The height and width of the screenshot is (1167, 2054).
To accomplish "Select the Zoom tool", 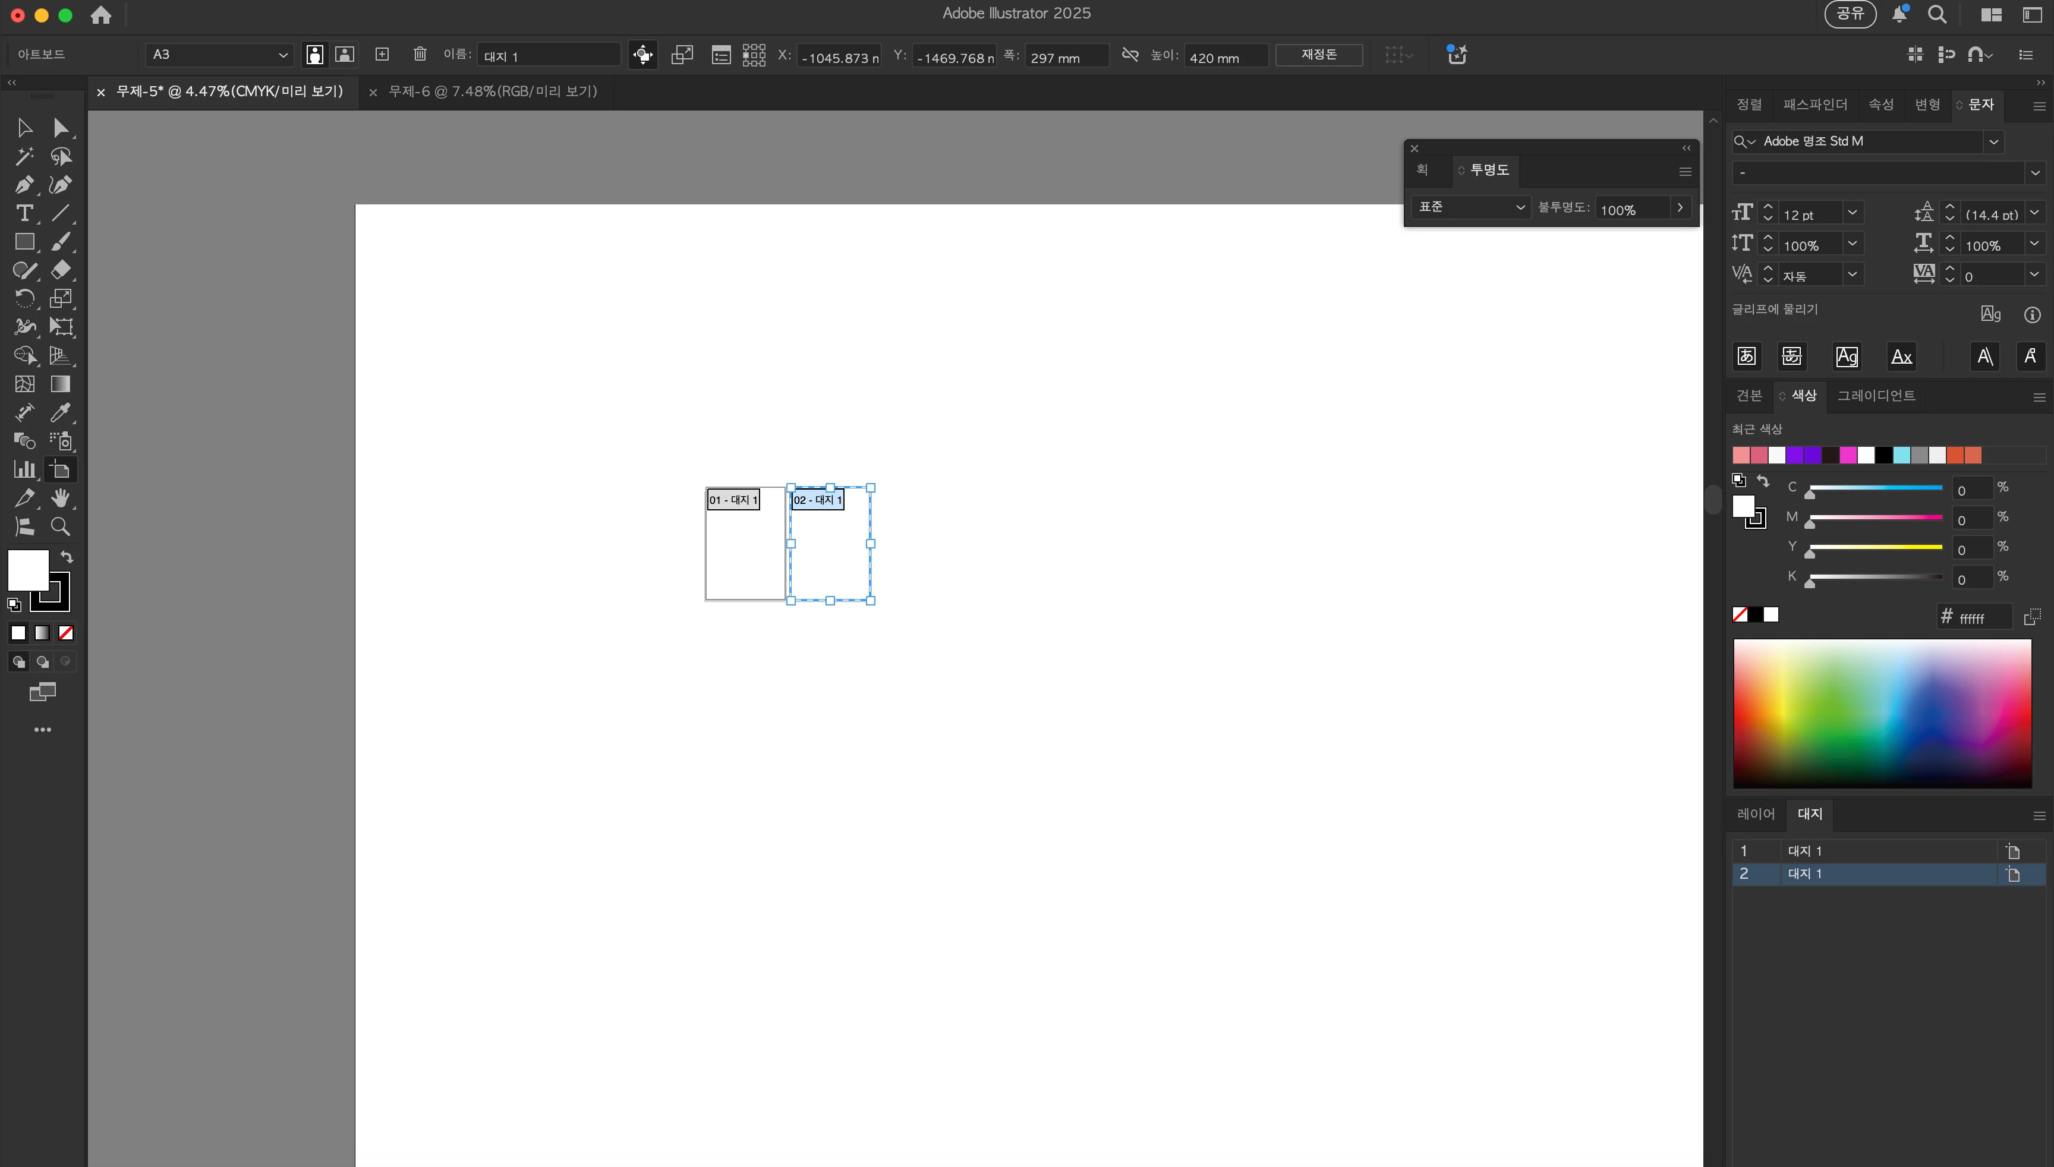I will pyautogui.click(x=60, y=526).
